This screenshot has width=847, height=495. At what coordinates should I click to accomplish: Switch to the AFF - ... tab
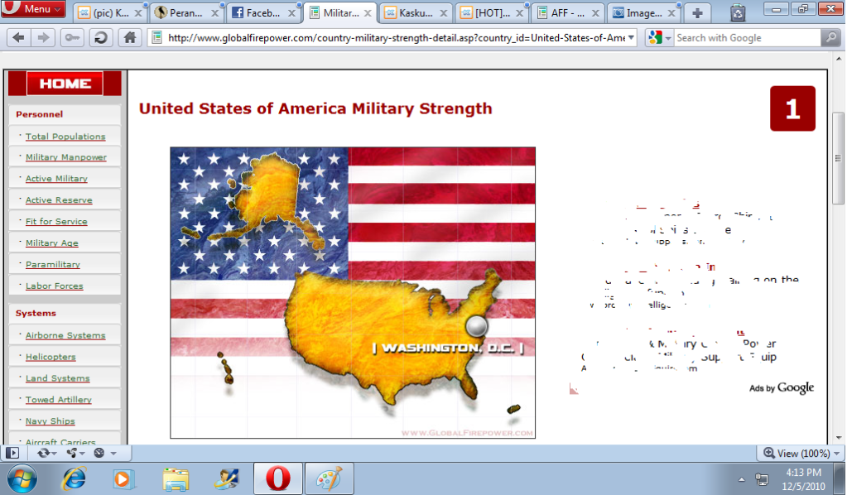pyautogui.click(x=568, y=13)
